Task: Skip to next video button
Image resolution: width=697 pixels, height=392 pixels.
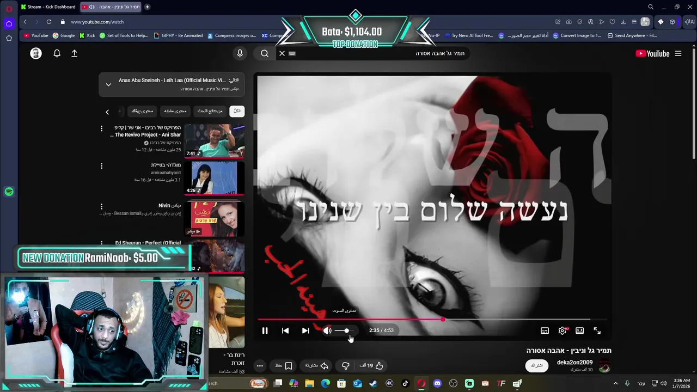Action: 305,330
